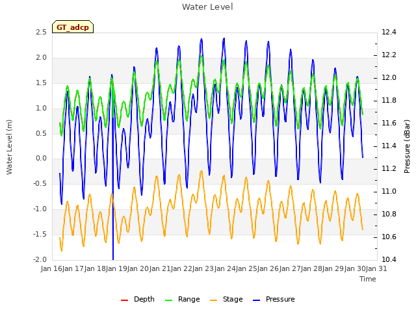Click the Jan 25 x-axis tick label
416x312 pixels.
tap(246, 268)
